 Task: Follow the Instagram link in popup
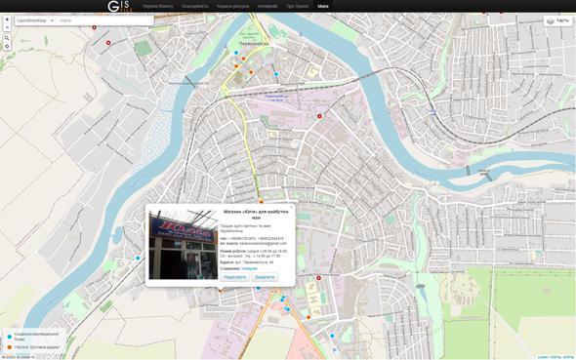tap(249, 268)
